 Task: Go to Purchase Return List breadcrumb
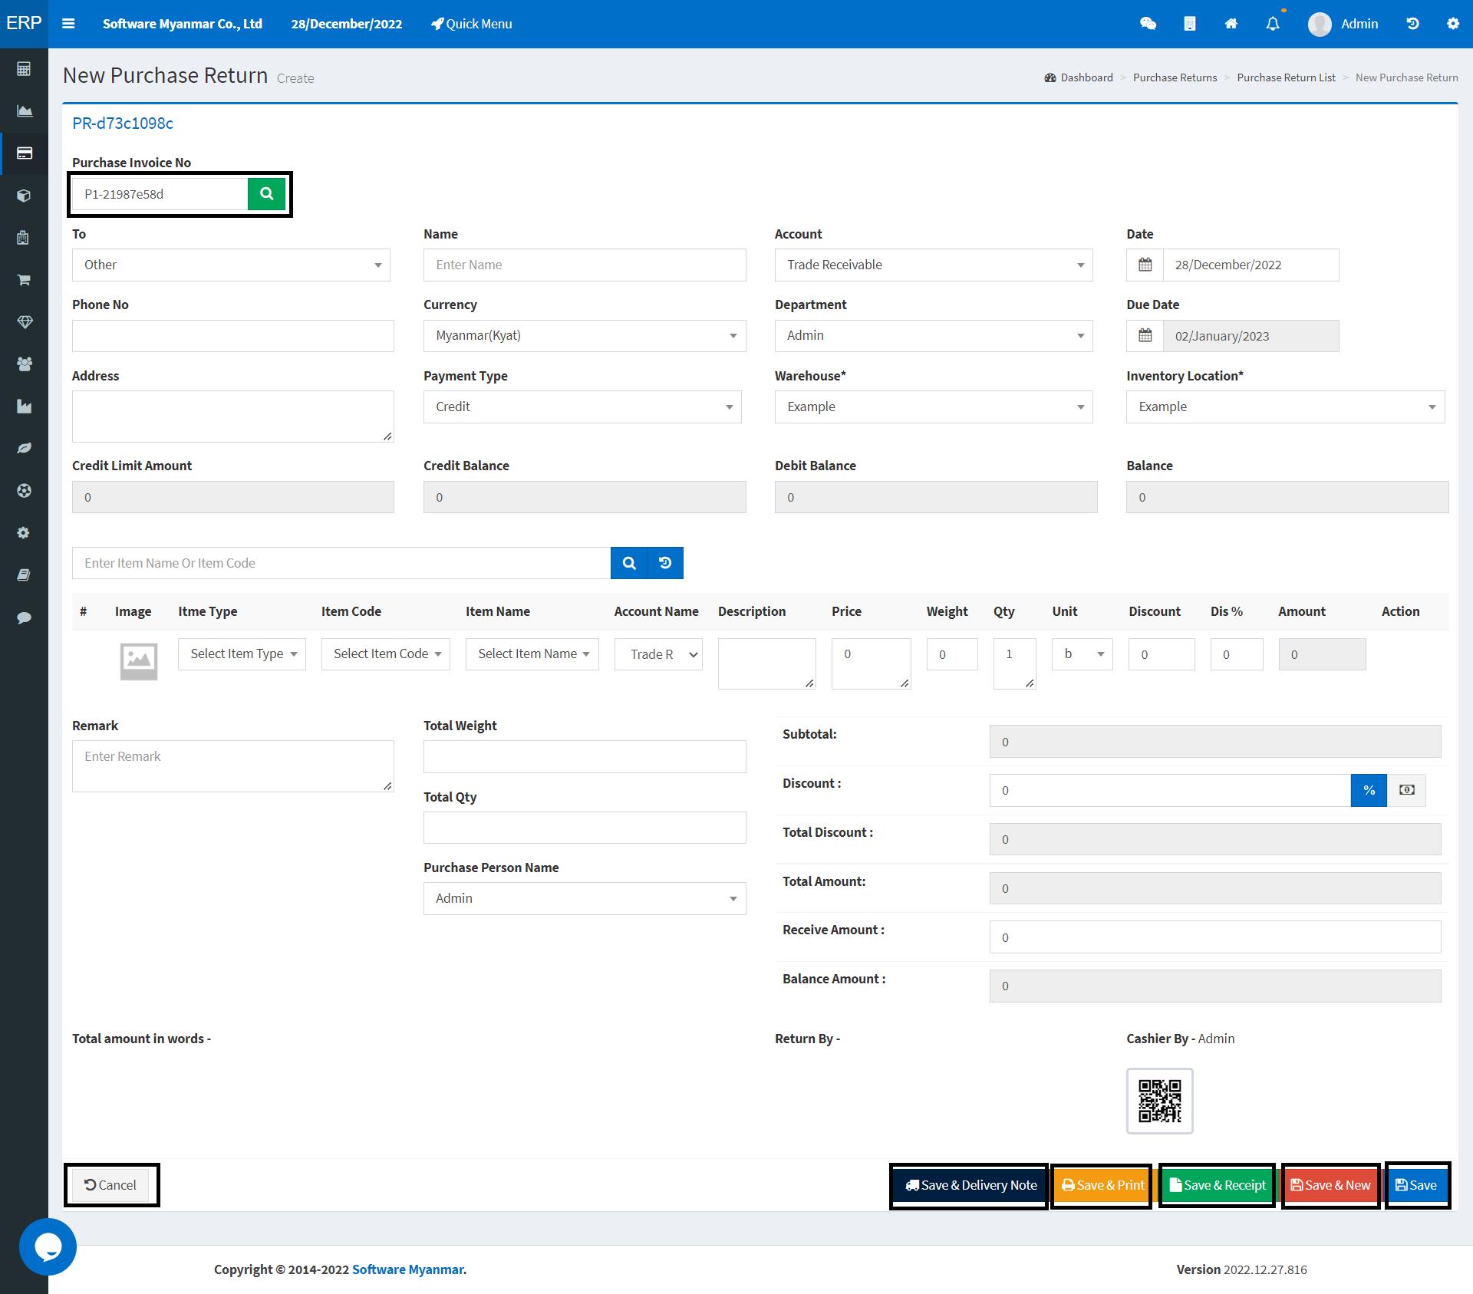(x=1286, y=77)
